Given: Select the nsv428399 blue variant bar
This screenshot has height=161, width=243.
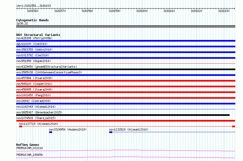Looking at the screenshot, I should coord(126,41).
